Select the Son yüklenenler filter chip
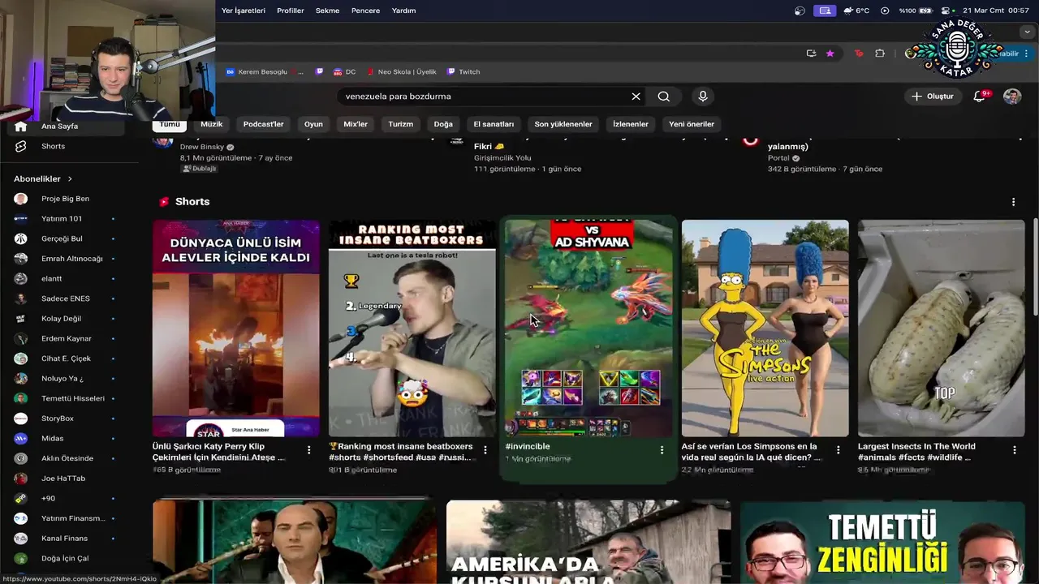 click(x=563, y=124)
